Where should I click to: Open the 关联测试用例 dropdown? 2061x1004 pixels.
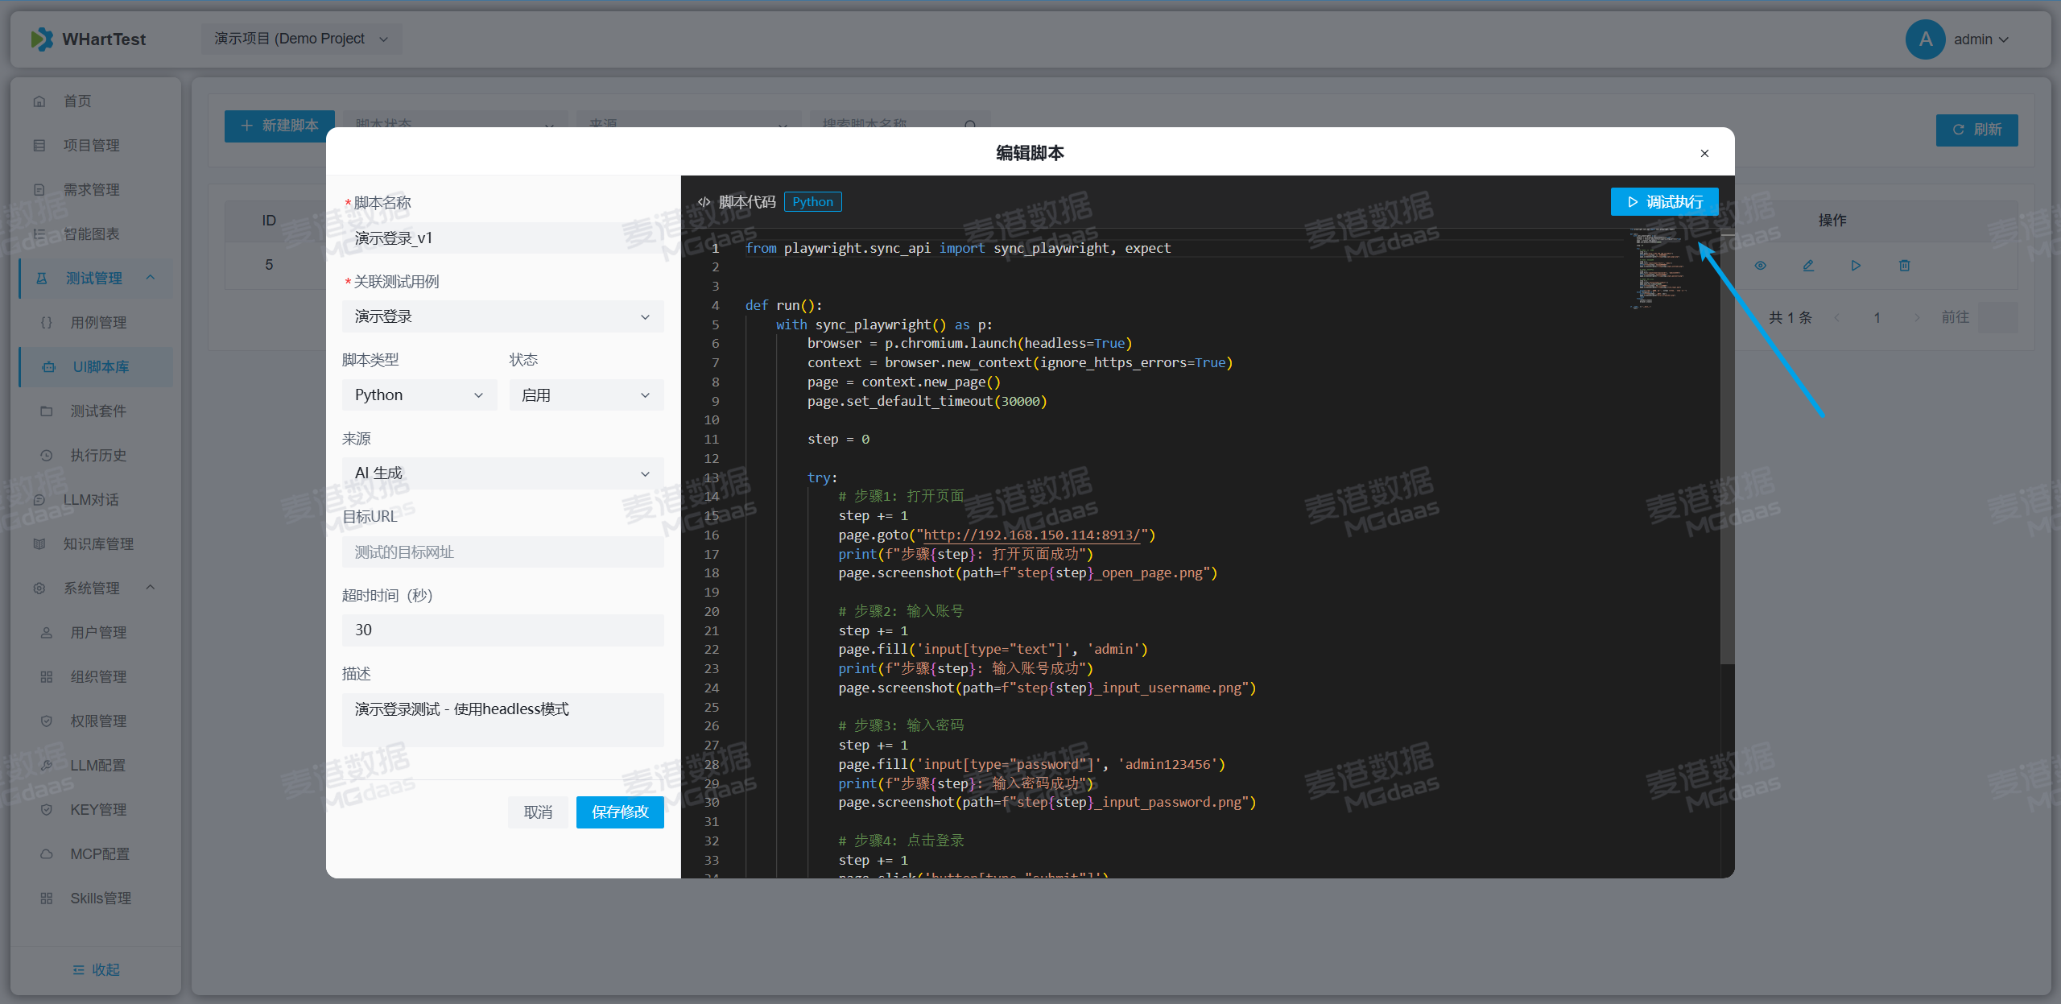tap(502, 316)
